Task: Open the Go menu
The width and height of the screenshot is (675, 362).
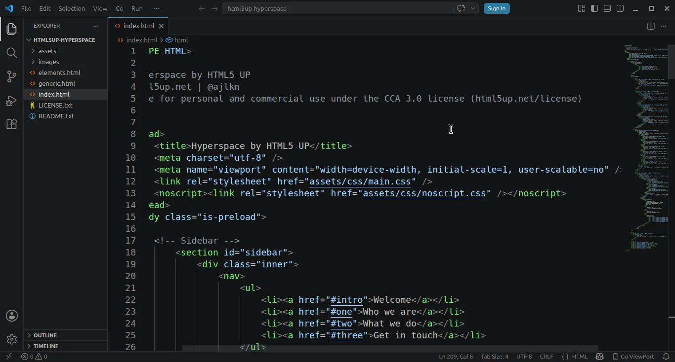Action: point(119,8)
